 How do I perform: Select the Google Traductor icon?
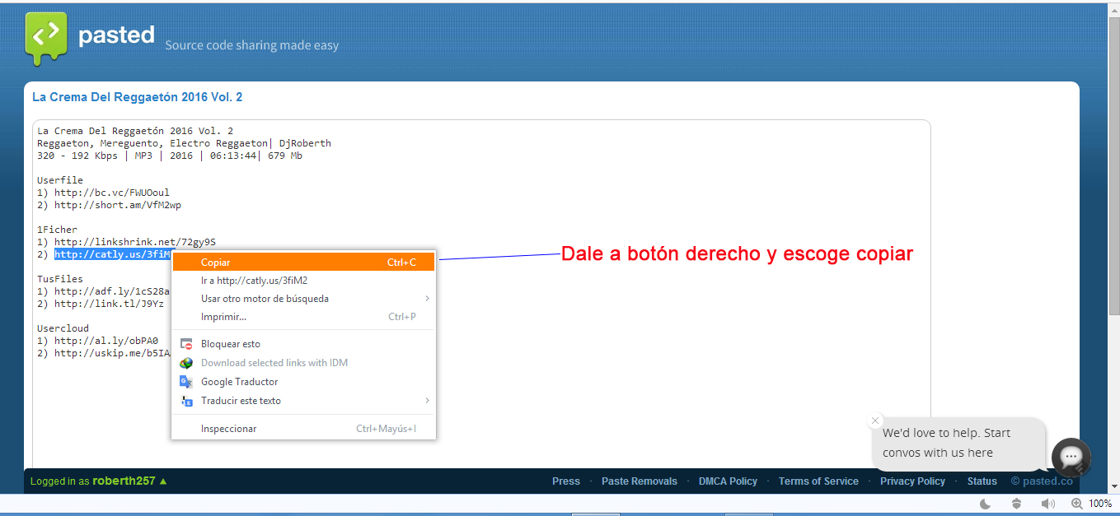[x=187, y=381]
